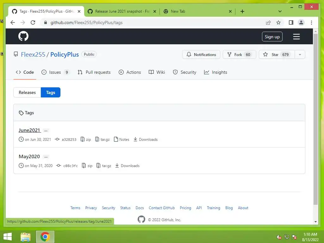Open the Fleex255 owner link
Image resolution: width=324 pixels, height=243 pixels.
click(x=33, y=54)
